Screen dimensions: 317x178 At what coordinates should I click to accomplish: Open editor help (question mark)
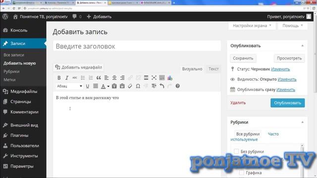177,86
